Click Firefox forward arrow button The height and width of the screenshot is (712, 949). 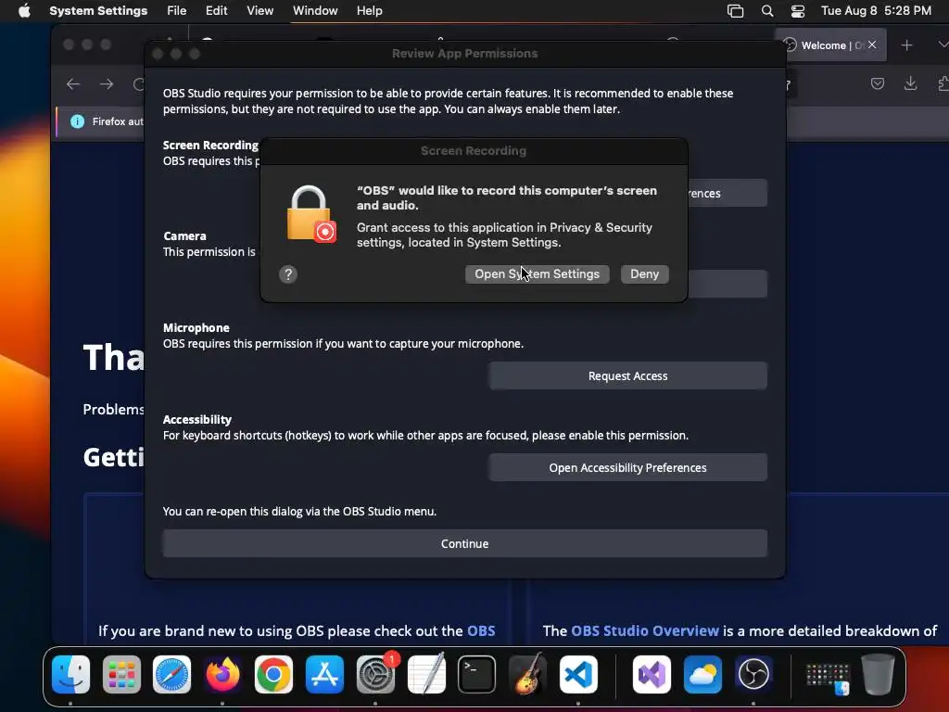coord(107,84)
